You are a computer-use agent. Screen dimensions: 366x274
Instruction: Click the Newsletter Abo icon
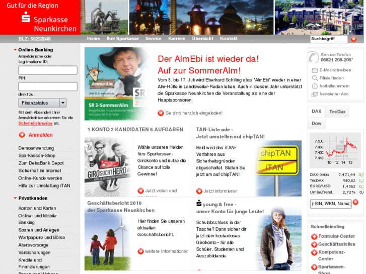tap(315, 94)
